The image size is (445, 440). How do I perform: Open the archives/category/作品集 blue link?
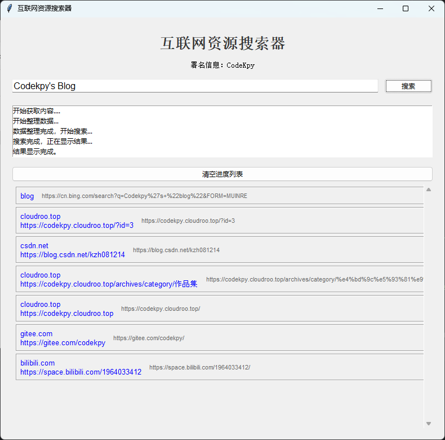[x=109, y=284]
